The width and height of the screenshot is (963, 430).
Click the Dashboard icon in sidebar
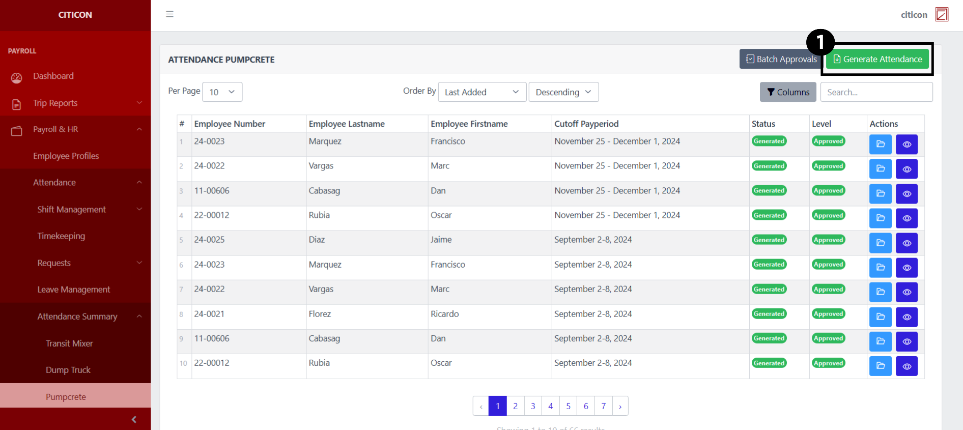(17, 77)
